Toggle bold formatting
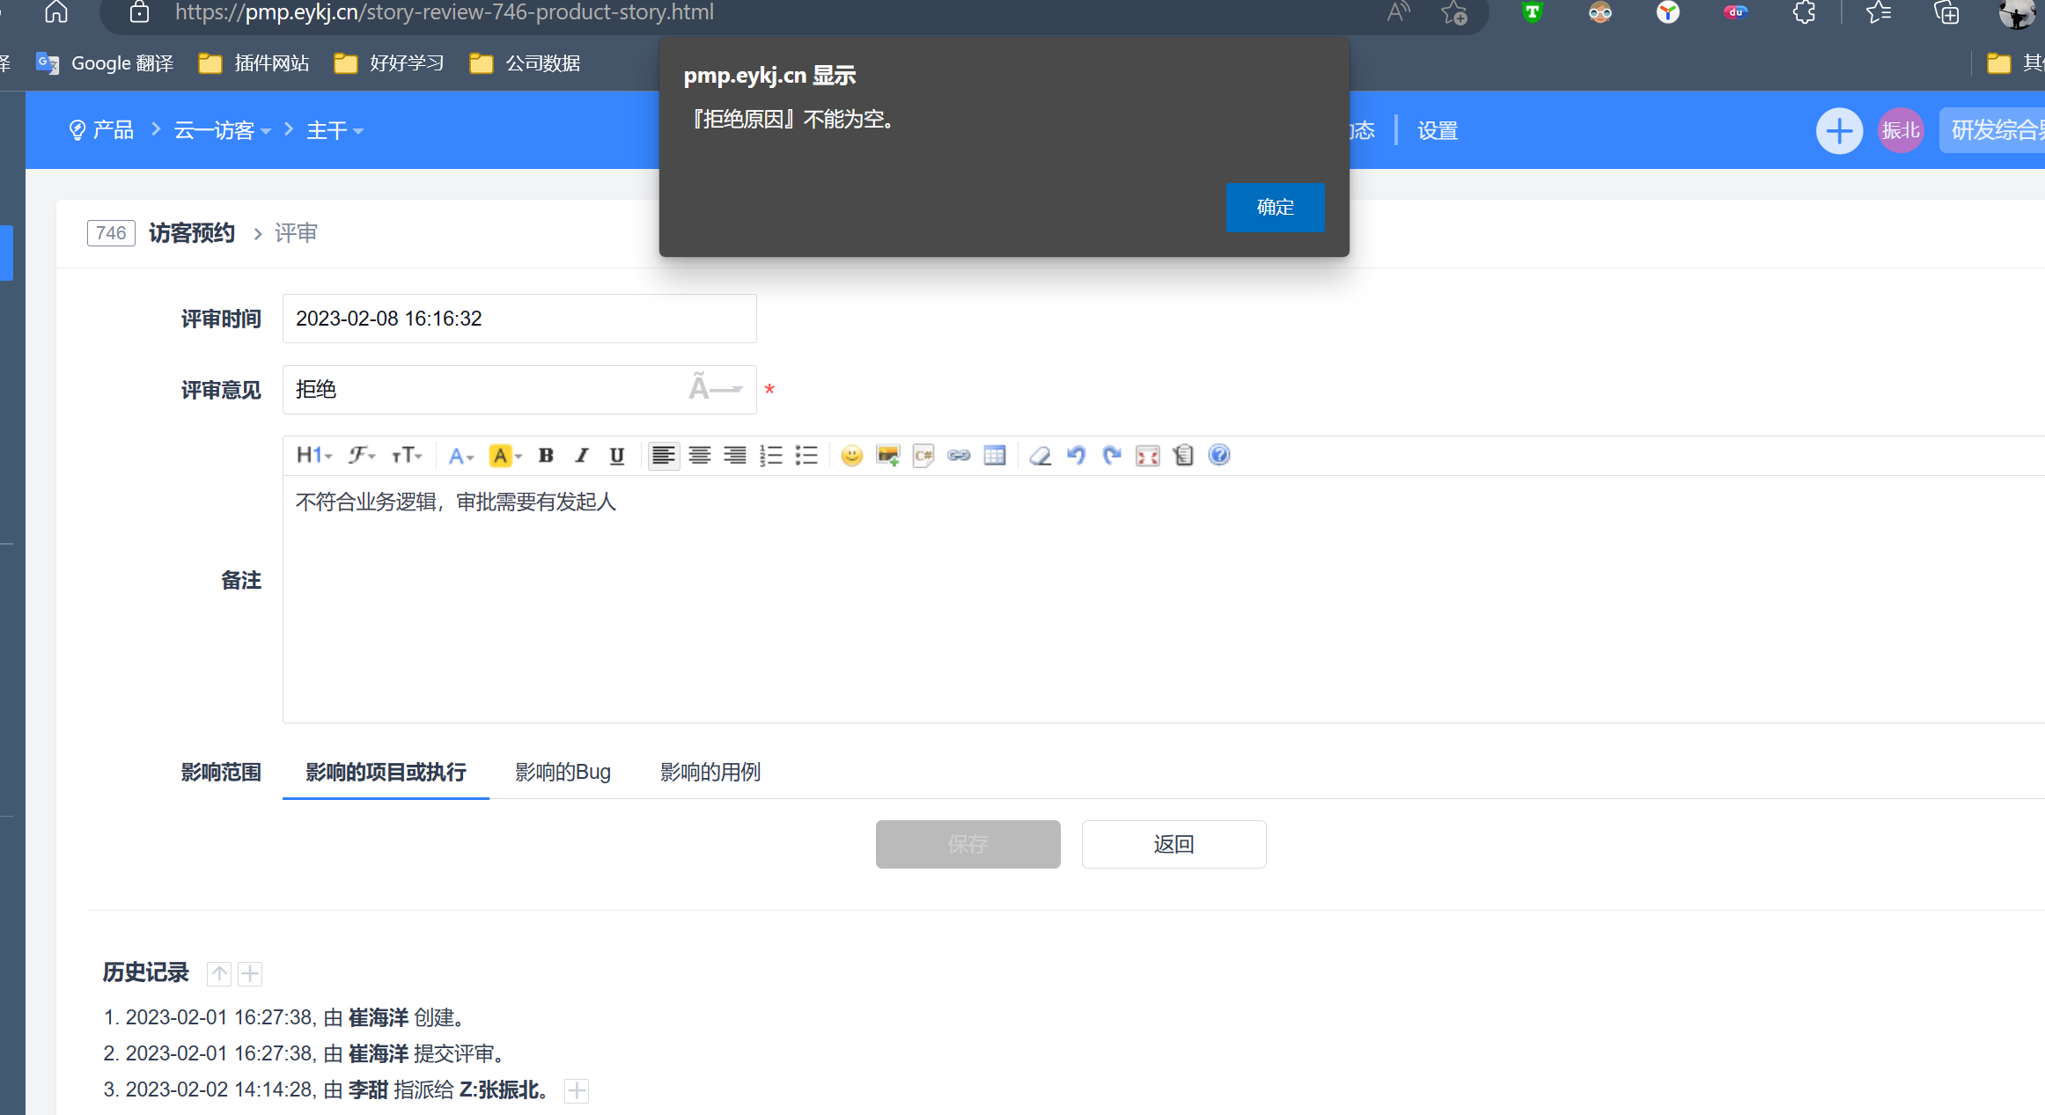Screen dimensions: 2045x1115 pyautogui.click(x=546, y=455)
